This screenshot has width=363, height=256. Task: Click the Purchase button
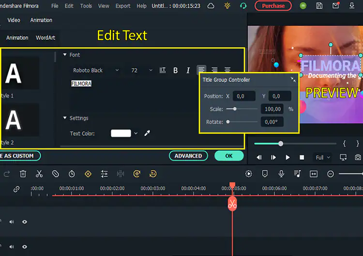(x=273, y=6)
